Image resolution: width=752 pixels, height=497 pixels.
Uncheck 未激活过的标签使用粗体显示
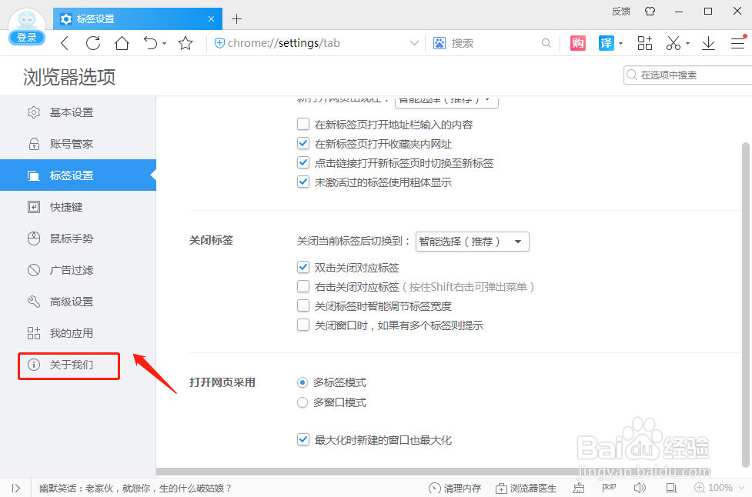coord(303,182)
